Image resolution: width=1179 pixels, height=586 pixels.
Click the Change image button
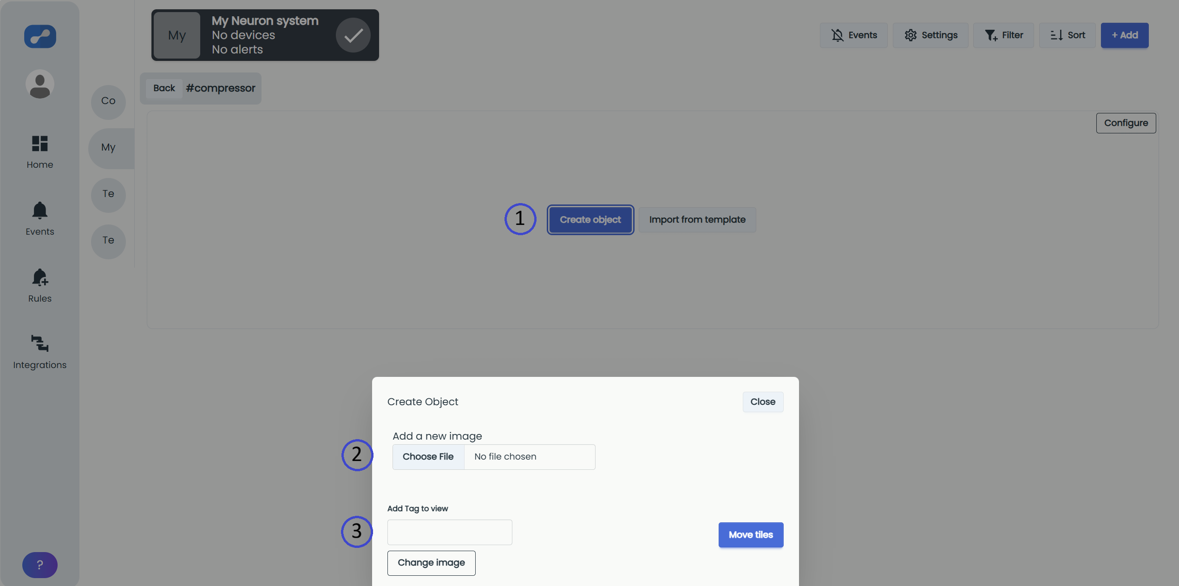[431, 563]
